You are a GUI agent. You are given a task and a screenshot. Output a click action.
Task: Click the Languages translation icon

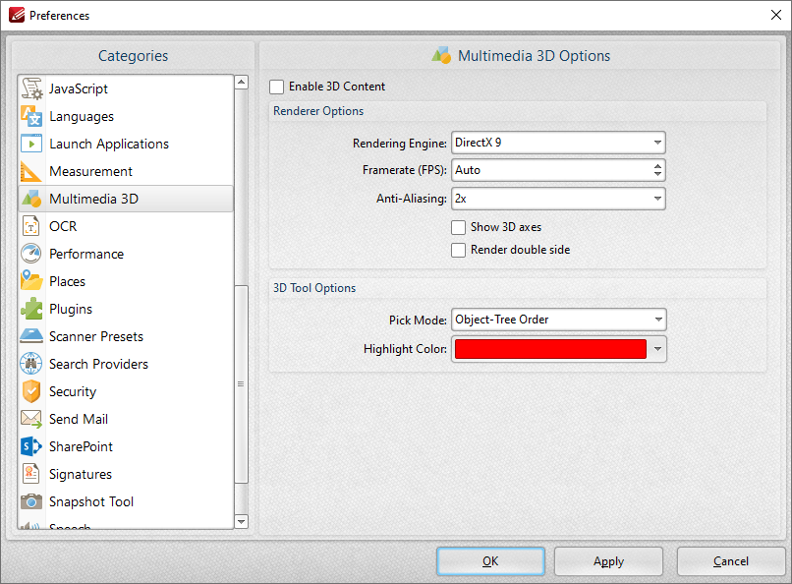coord(31,116)
